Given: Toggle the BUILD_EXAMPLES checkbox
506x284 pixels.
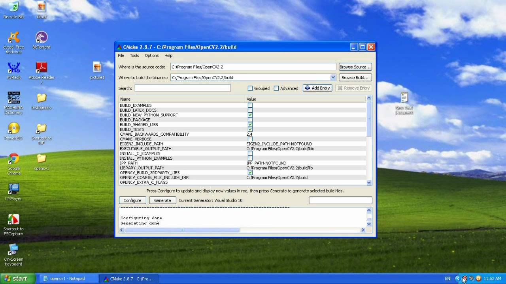Looking at the screenshot, I should coord(250,105).
